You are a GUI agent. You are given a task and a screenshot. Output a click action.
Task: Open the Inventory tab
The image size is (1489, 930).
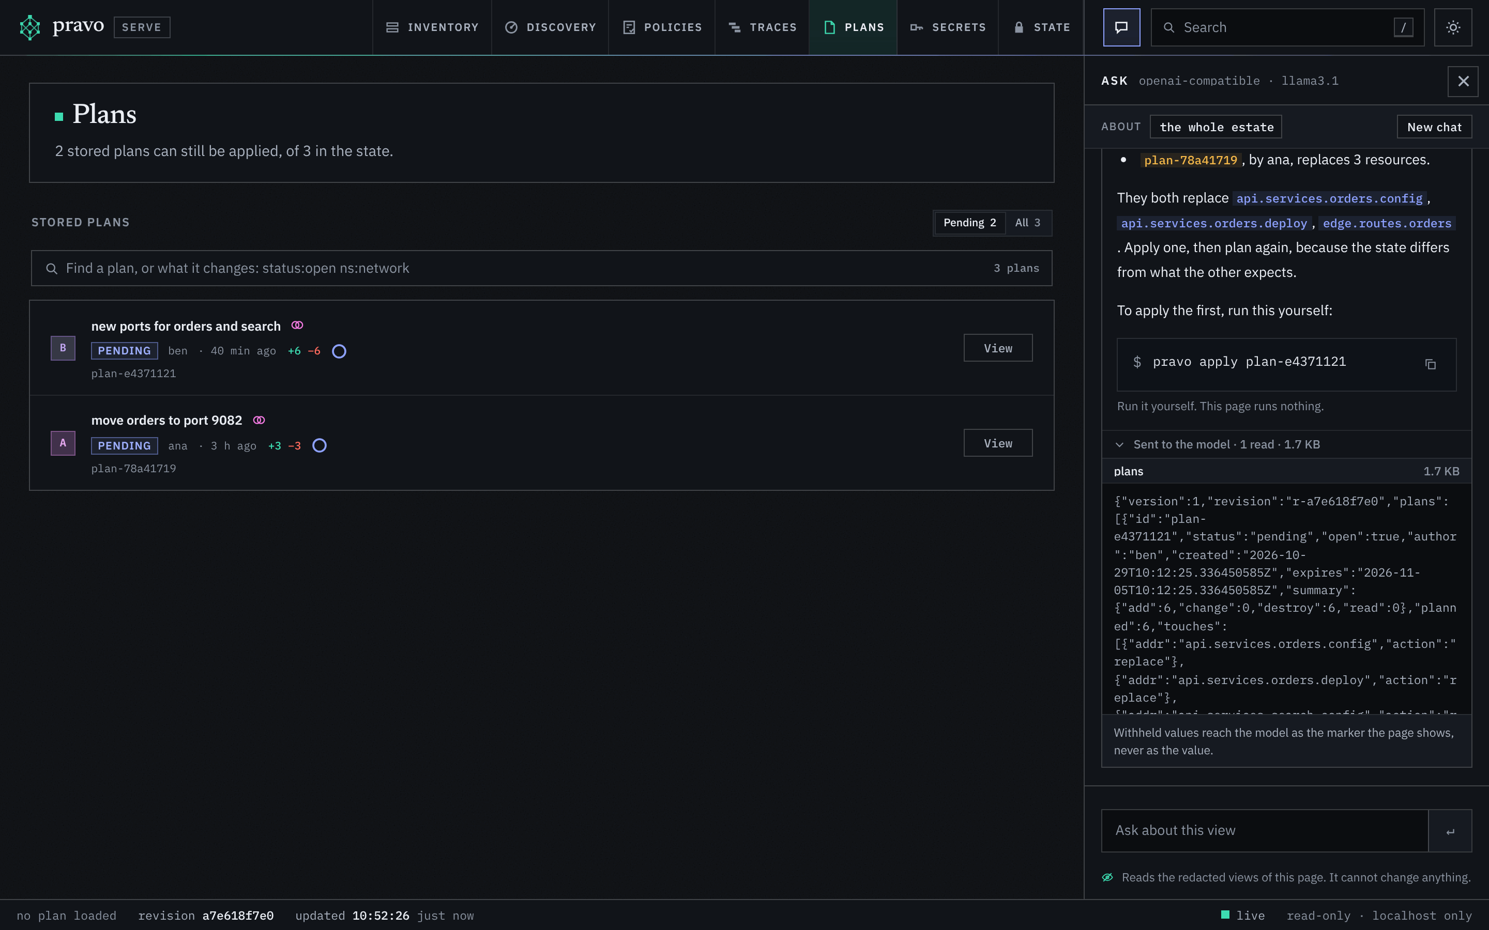click(x=432, y=28)
